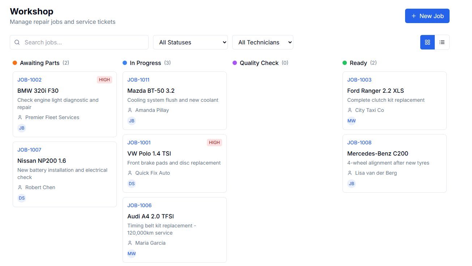Click the DS avatar on VW Polo card

[x=132, y=184]
